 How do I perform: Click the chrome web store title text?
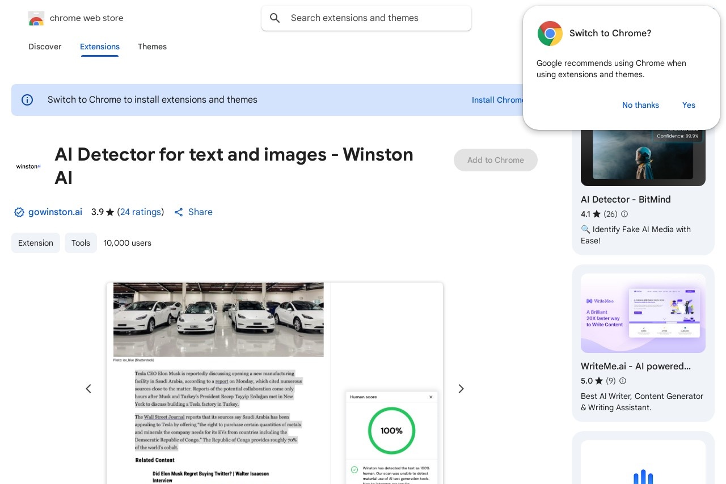point(87,18)
